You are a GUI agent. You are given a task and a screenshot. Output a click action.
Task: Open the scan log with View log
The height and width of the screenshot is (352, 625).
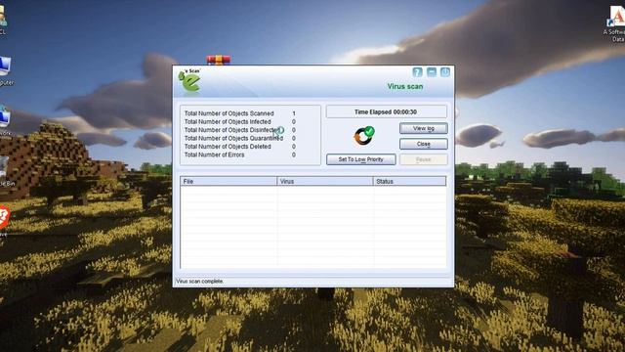pos(424,128)
